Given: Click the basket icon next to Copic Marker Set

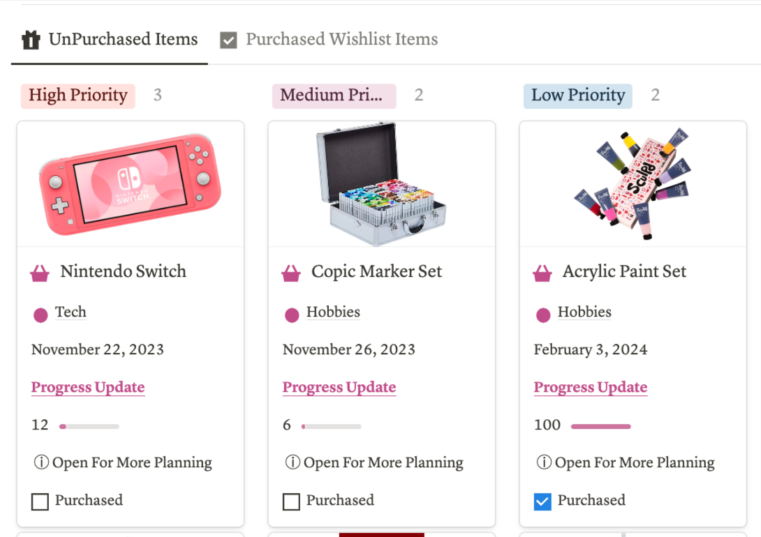Looking at the screenshot, I should pyautogui.click(x=291, y=273).
